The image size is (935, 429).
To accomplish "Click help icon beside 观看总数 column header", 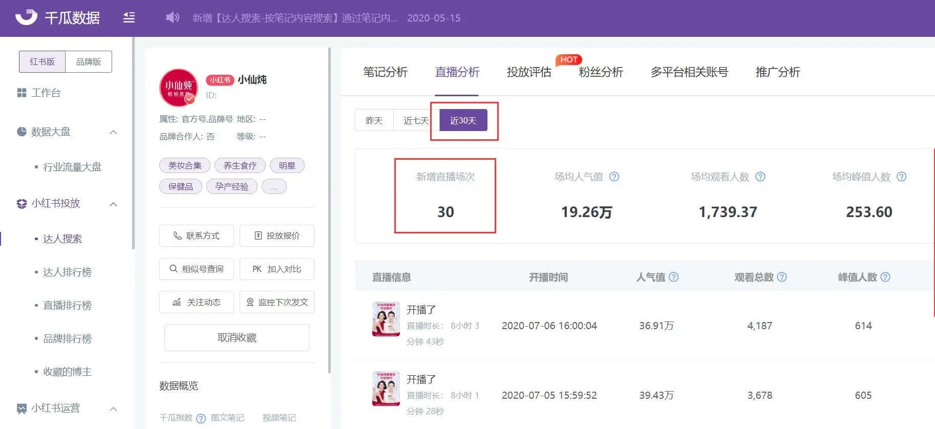I will (x=782, y=277).
